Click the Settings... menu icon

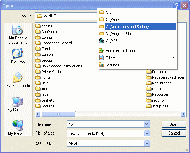[101, 65]
